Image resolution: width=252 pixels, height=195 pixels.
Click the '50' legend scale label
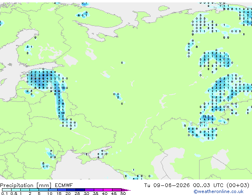point(123,193)
